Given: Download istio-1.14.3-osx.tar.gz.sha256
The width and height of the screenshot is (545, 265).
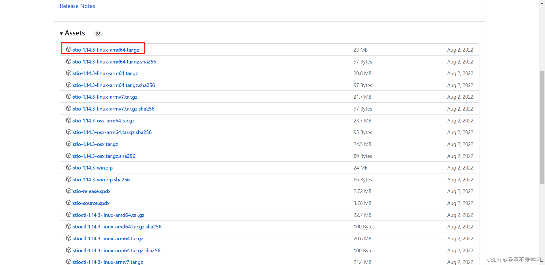Looking at the screenshot, I should click(x=103, y=156).
